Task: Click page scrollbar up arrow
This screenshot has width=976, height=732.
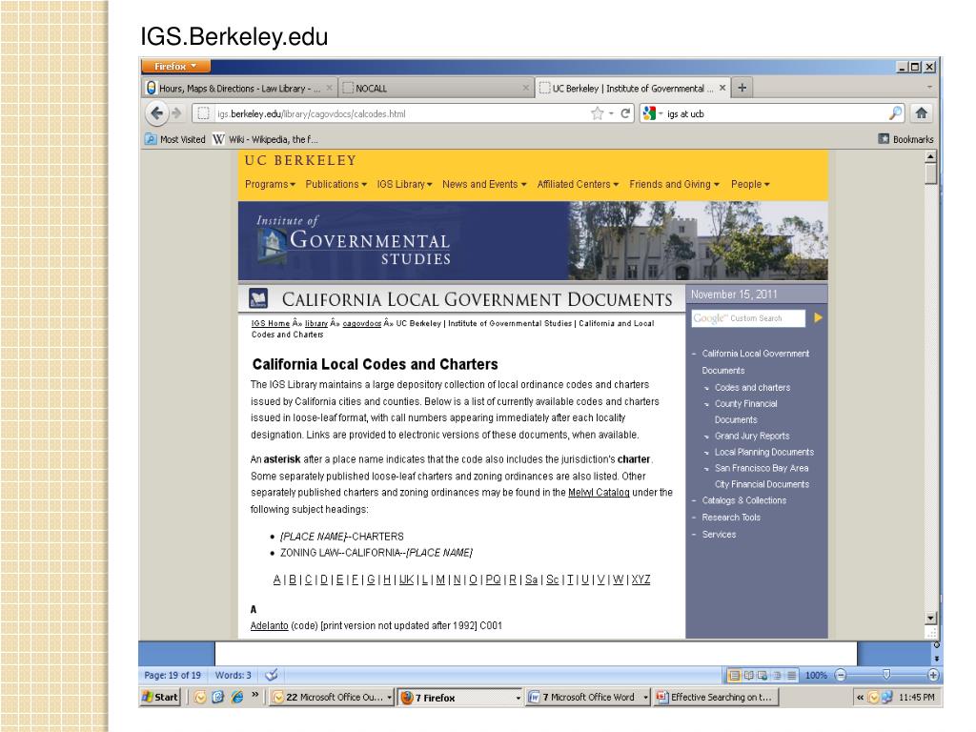Action: 930,156
